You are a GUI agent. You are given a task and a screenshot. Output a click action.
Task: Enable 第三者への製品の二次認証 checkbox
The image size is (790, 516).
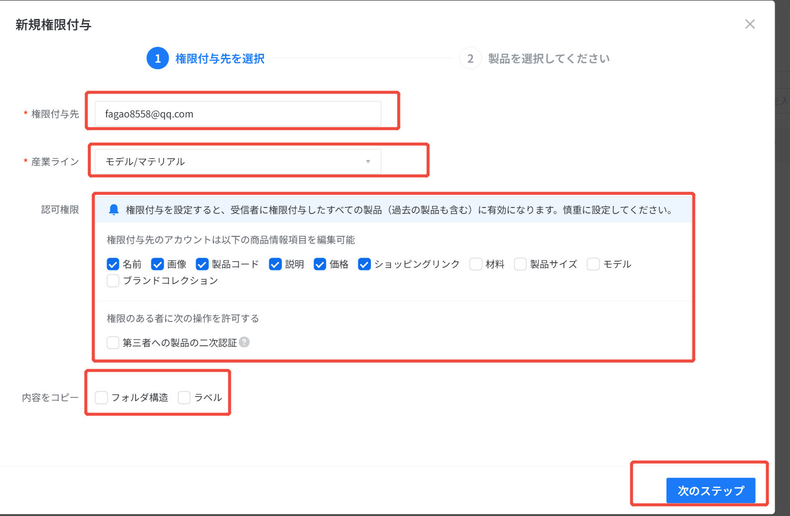[113, 342]
